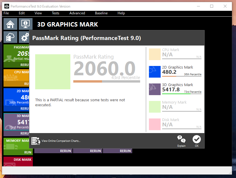This screenshot has height=178, width=236.
Task: Click the Explain question mark icon
Action: coord(181,139)
